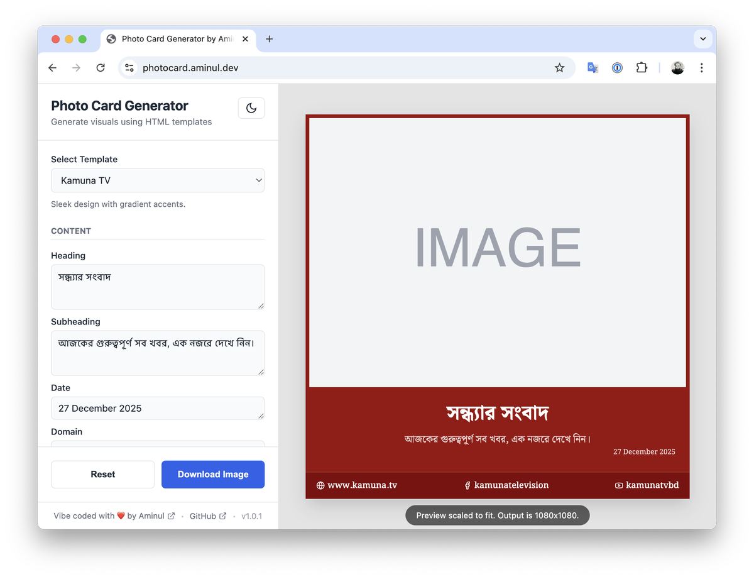Viewport: 754px width, 579px height.
Task: Open Google Translate extension icon
Action: [x=593, y=68]
